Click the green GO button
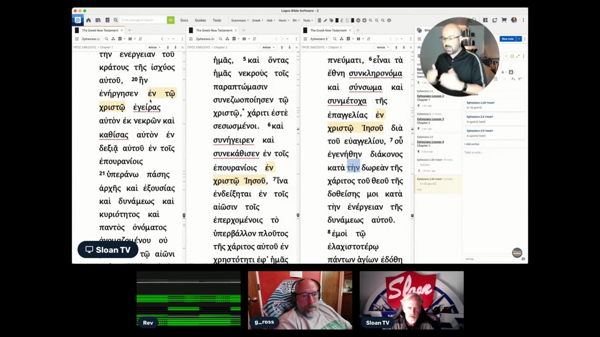Screen dimensions: 600x337 171,20
